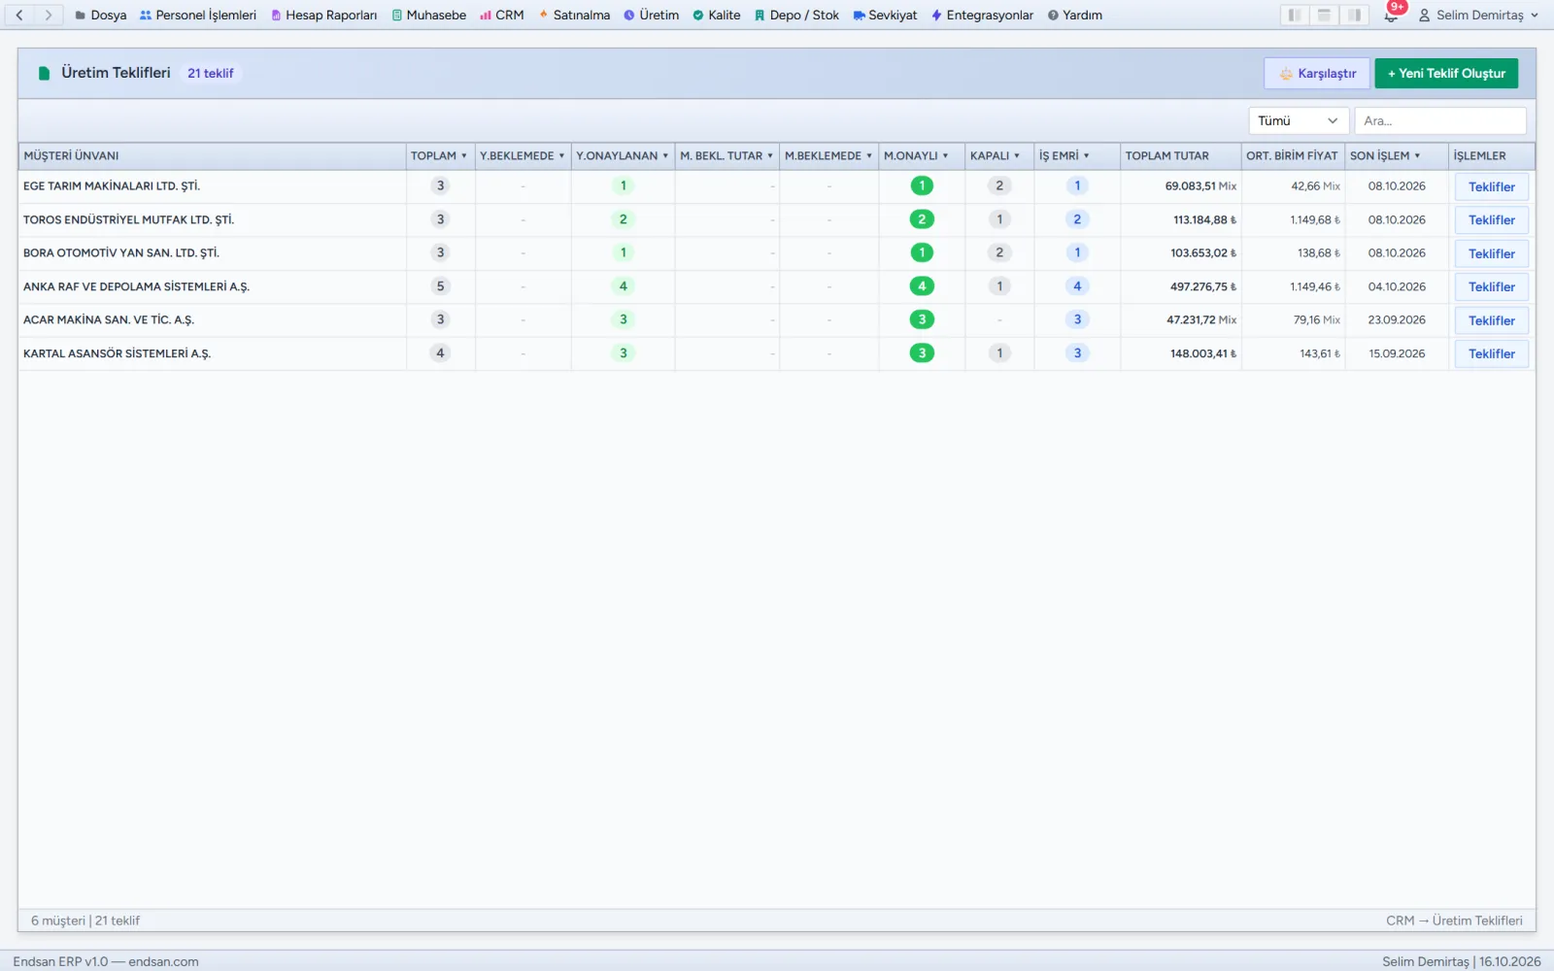This screenshot has height=971, width=1554.
Task: Open the notifications bell
Action: (1391, 15)
